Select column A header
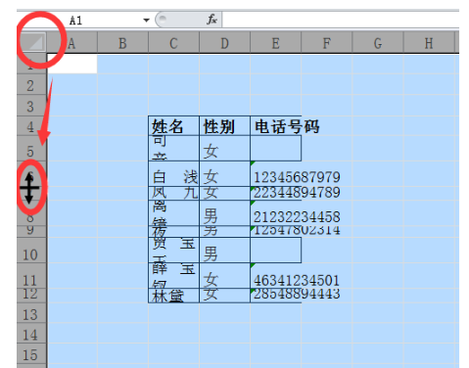Screen dimensions: 469x368 click(71, 43)
